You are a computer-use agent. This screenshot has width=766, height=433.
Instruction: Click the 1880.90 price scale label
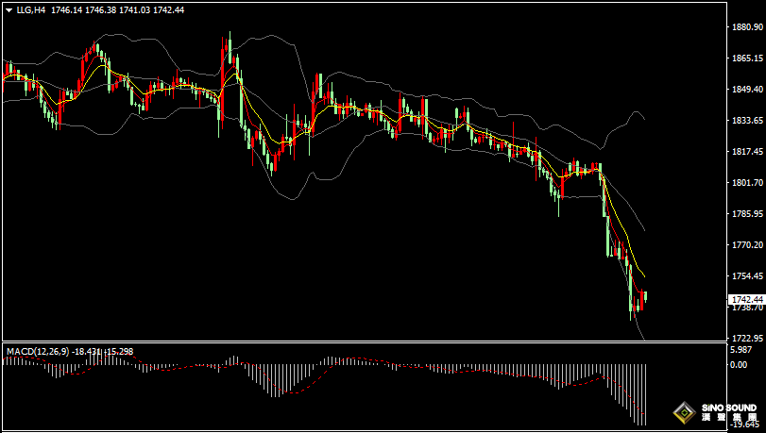click(747, 26)
